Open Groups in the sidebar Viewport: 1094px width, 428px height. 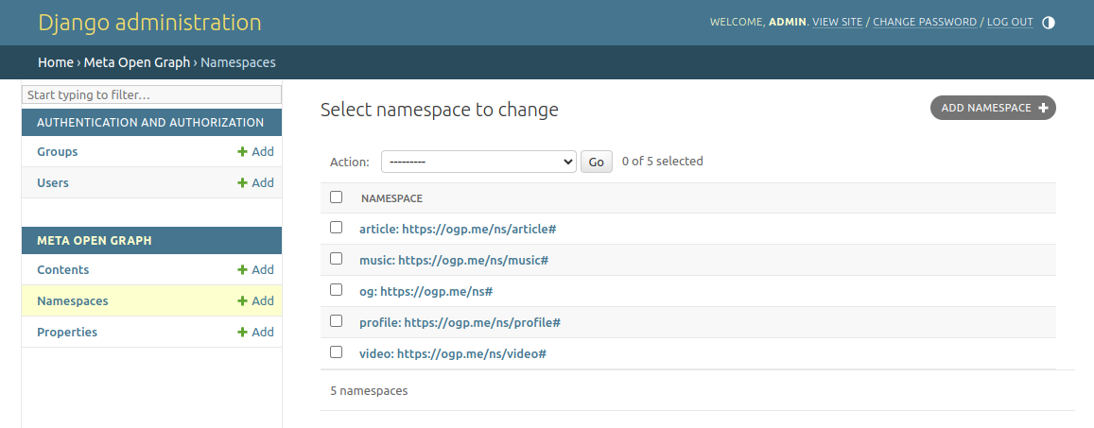point(58,152)
